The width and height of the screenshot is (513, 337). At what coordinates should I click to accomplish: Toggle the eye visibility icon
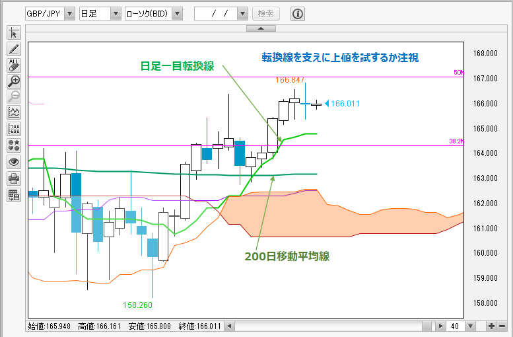tap(14, 162)
